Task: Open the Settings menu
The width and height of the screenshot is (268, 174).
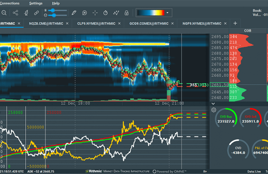Action: click(36, 3)
